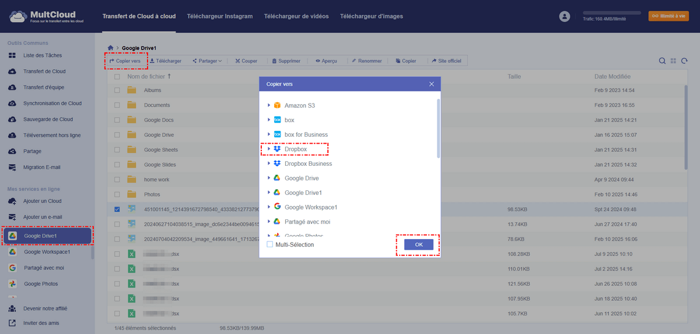Click Supprimer toolbar button
The width and height of the screenshot is (700, 334).
point(286,61)
